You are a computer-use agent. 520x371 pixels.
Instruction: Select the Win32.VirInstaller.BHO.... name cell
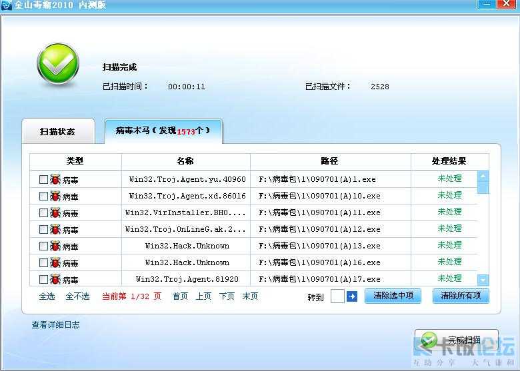(x=185, y=212)
